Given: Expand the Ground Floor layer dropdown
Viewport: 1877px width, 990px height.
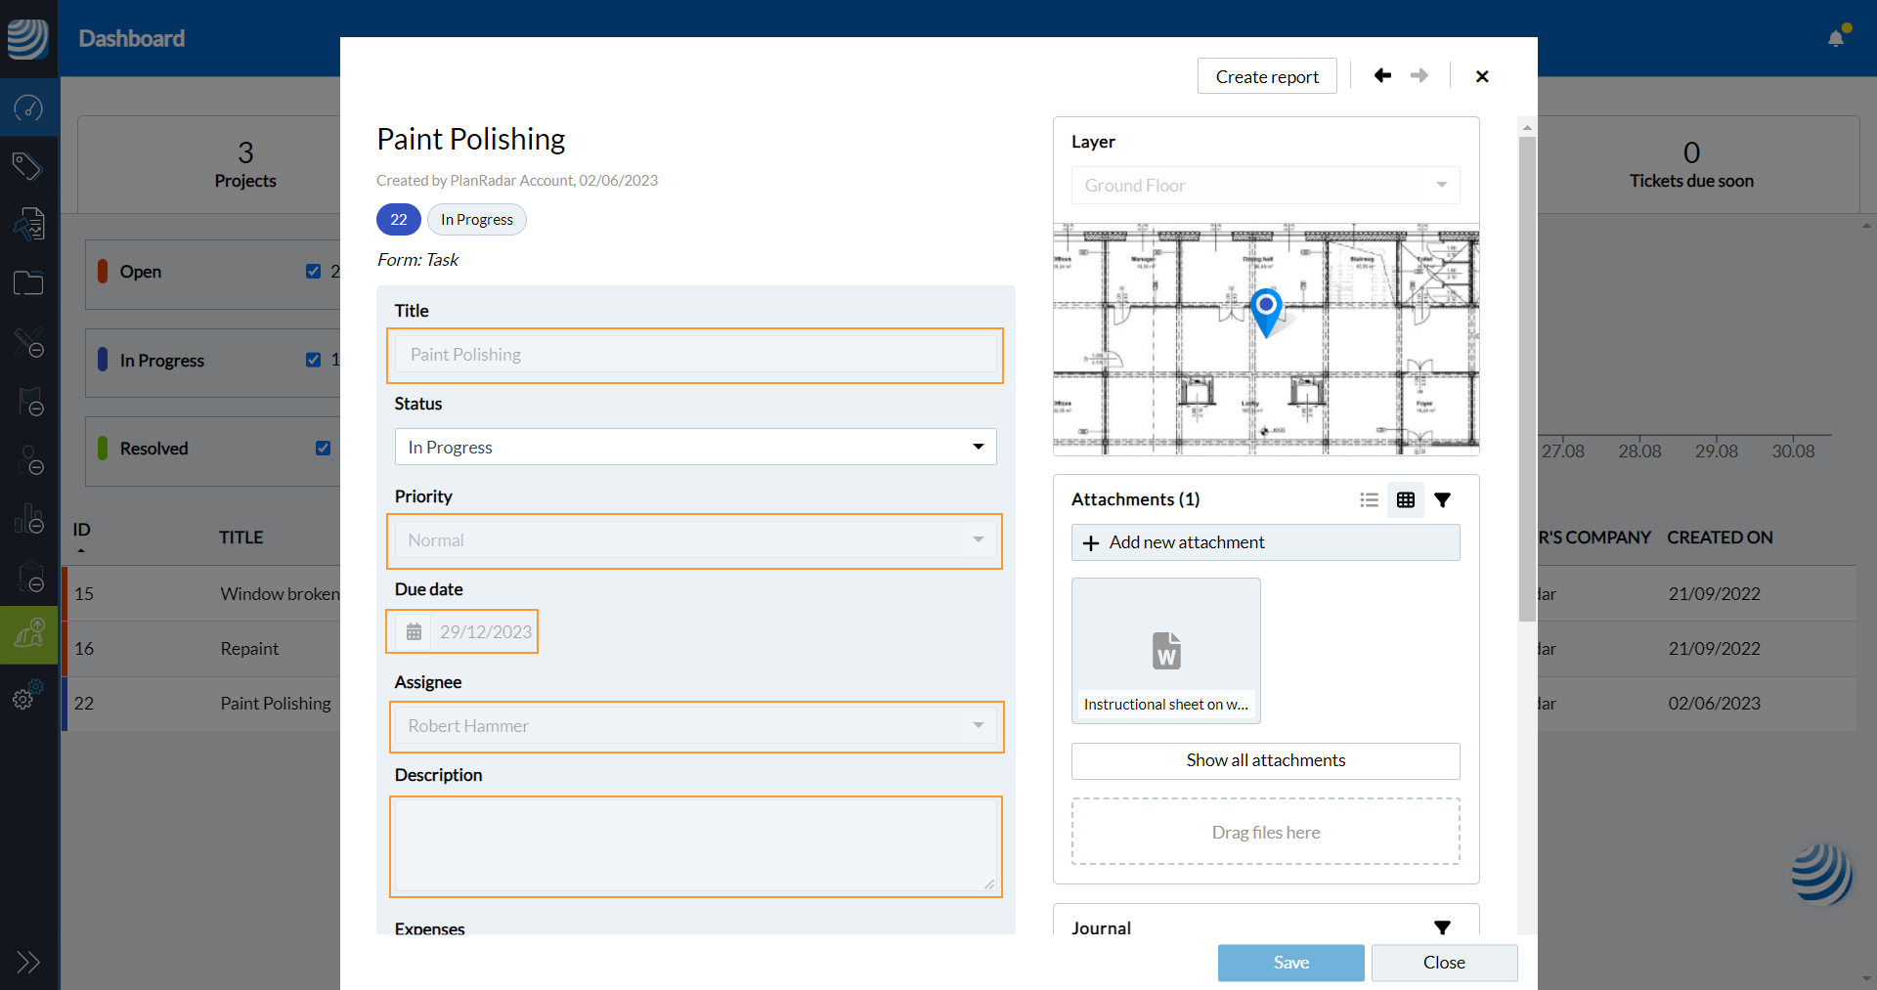Looking at the screenshot, I should [x=1265, y=186].
